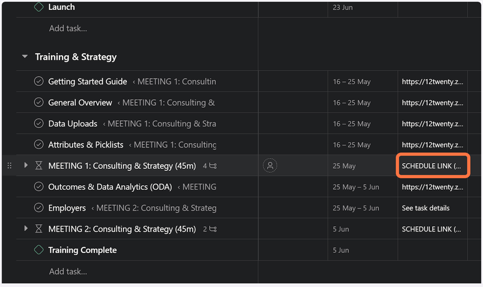Viewport: 483px width, 287px height.
Task: Check off the Employers task
Action: point(38,208)
